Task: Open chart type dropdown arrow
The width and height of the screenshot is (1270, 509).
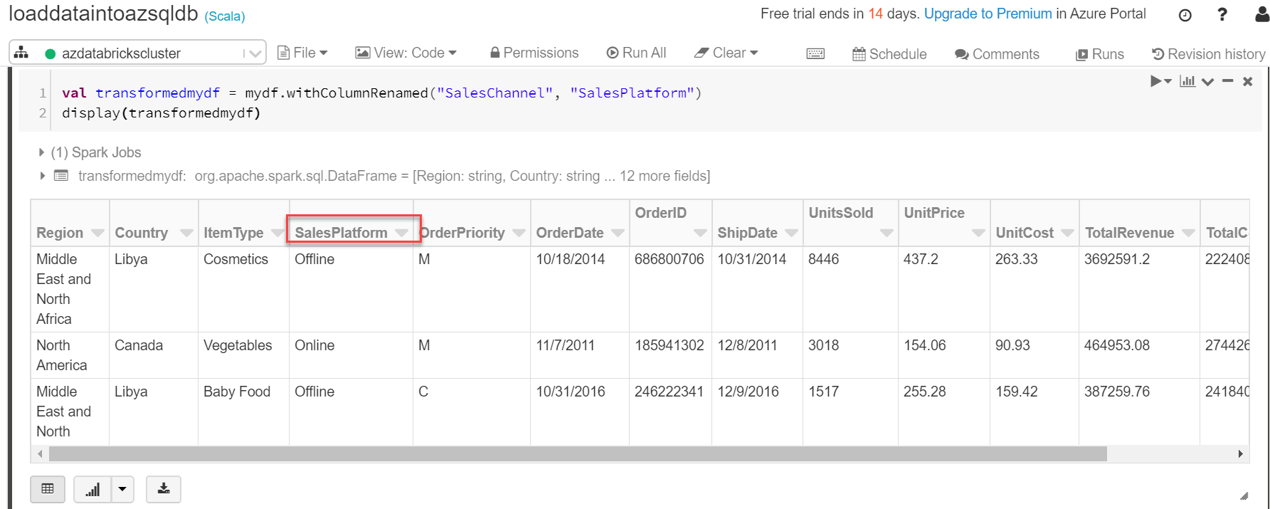Action: pyautogui.click(x=122, y=489)
